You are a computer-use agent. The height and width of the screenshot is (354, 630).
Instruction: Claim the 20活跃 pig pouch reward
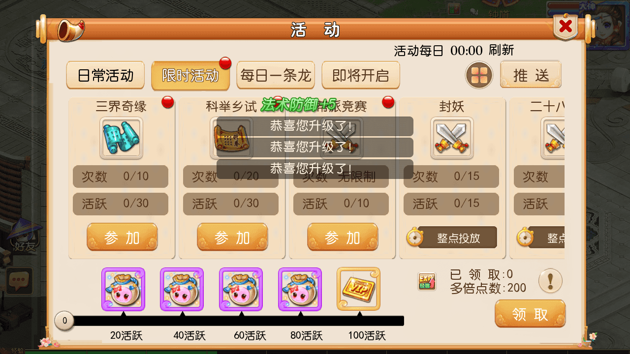(123, 289)
